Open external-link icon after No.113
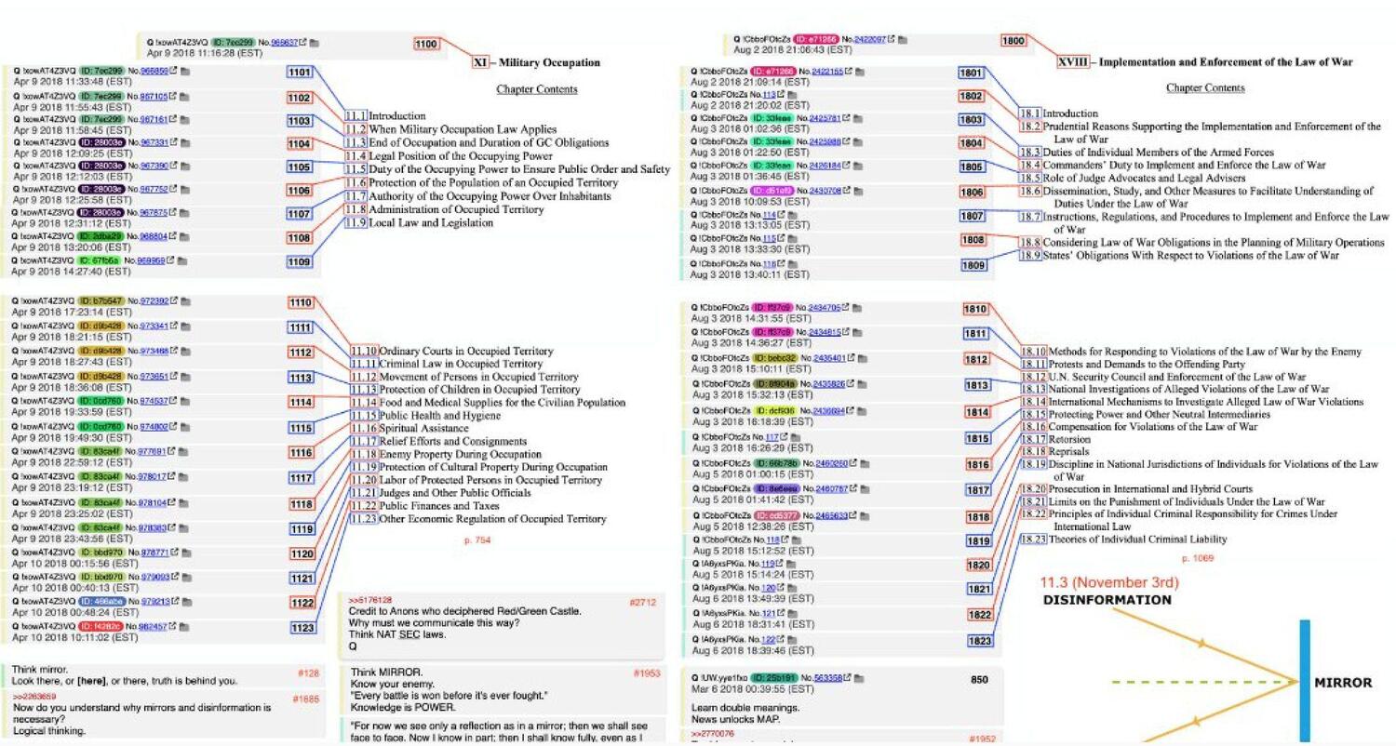 782,95
